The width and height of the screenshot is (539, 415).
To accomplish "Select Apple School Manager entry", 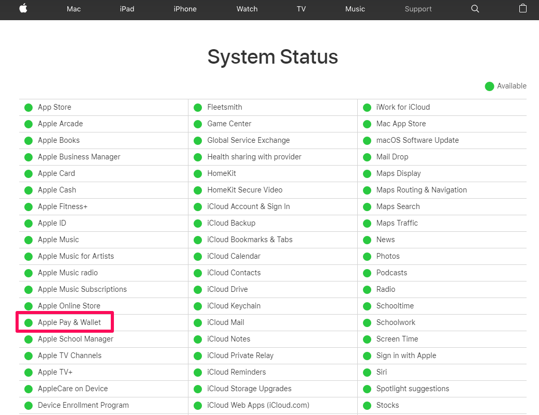I will coord(76,339).
